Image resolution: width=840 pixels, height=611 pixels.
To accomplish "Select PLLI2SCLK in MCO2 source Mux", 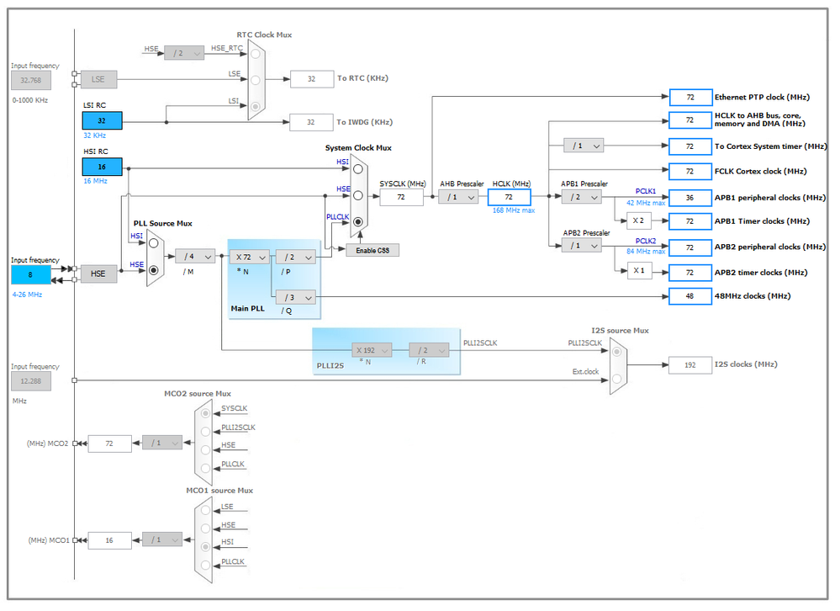I will pyautogui.click(x=205, y=432).
